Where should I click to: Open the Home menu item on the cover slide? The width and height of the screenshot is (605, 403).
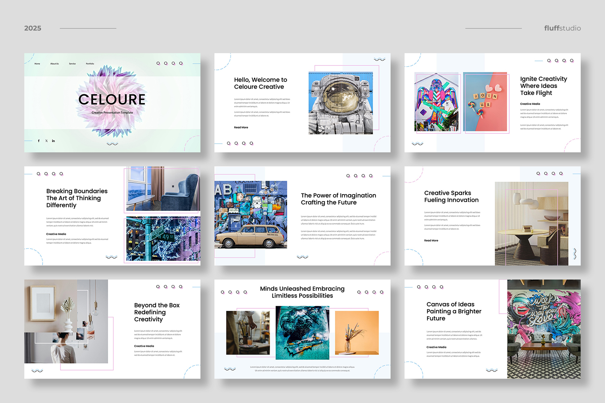pyautogui.click(x=37, y=63)
